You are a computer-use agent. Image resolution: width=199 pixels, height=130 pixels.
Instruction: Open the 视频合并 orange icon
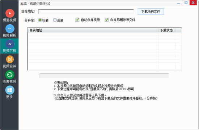10,59
